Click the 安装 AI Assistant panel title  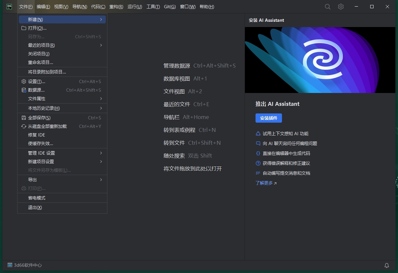click(266, 20)
